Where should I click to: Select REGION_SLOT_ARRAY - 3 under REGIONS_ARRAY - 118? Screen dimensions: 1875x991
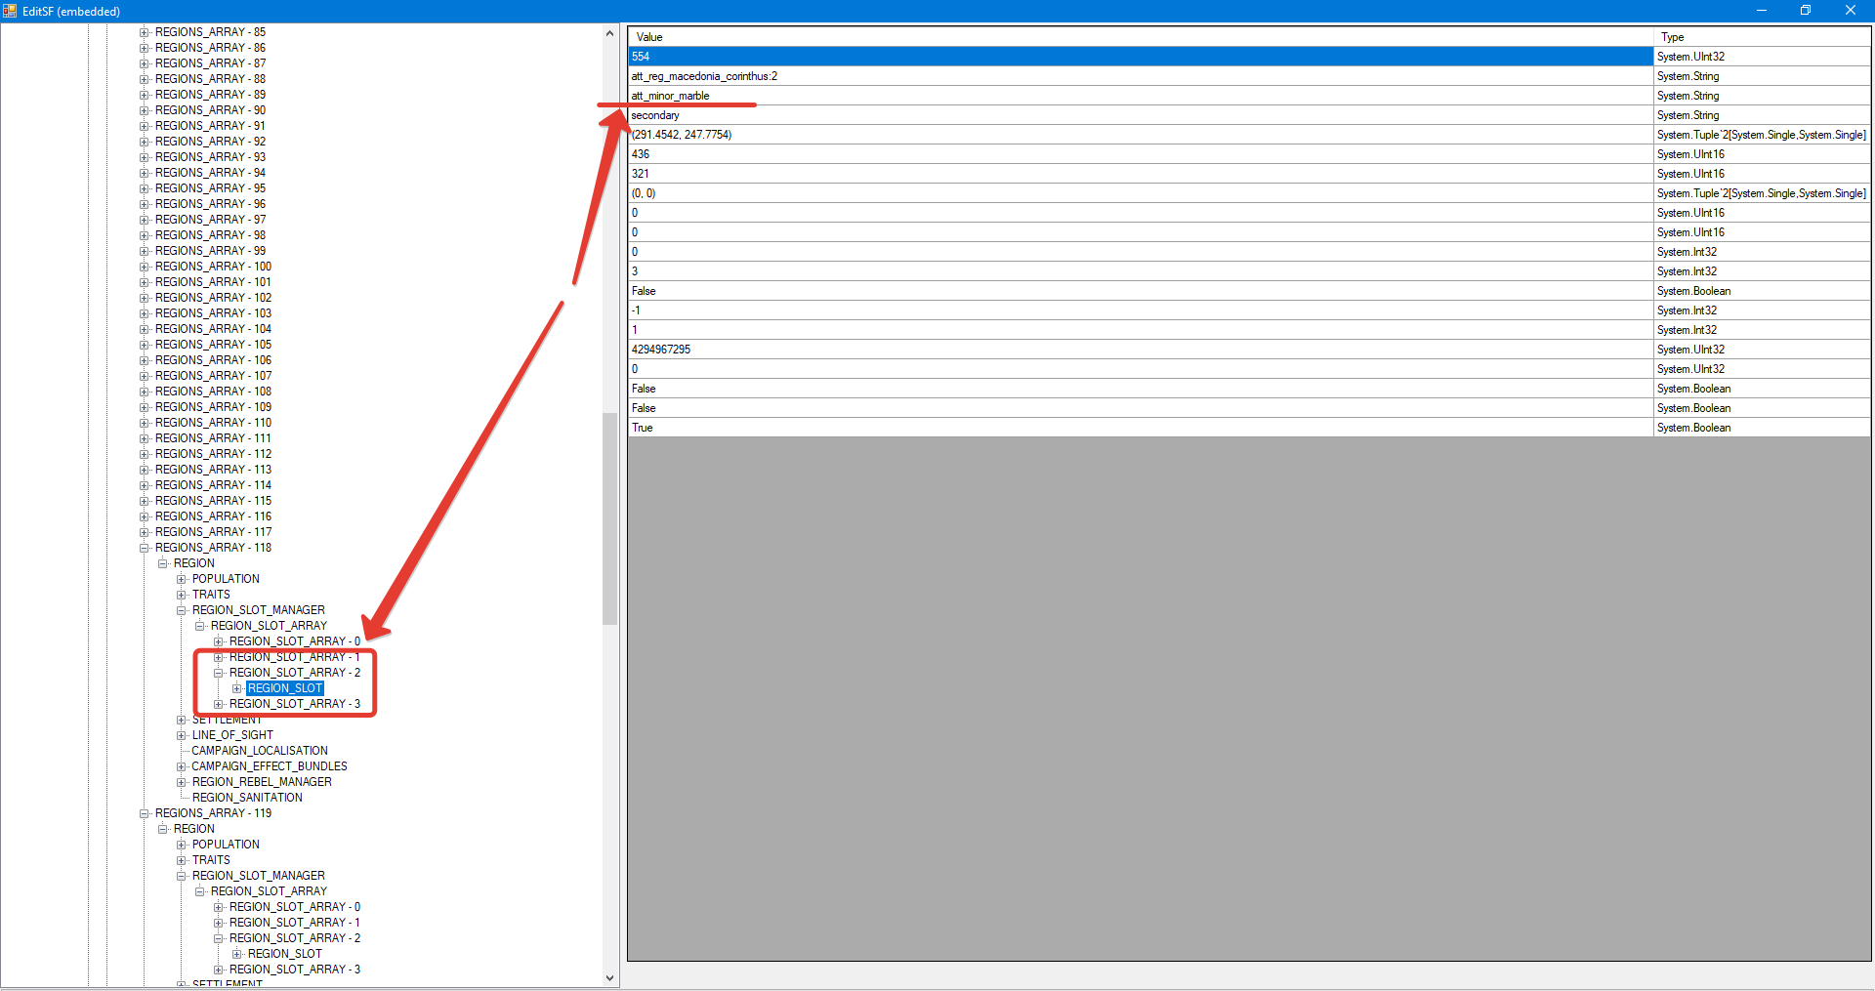coord(295,704)
